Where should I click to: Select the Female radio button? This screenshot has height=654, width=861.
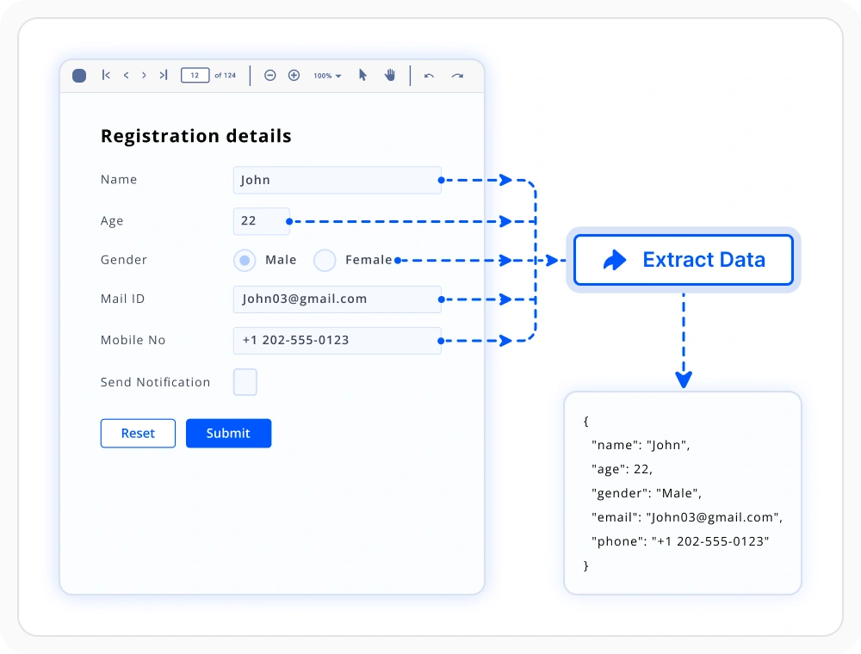coord(325,260)
